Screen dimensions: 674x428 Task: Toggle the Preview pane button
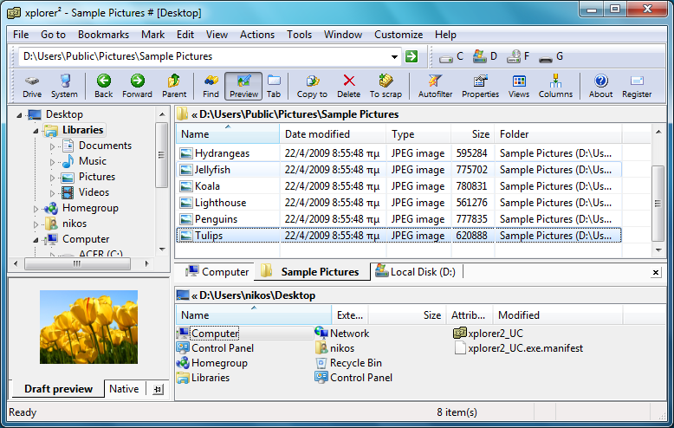(243, 86)
